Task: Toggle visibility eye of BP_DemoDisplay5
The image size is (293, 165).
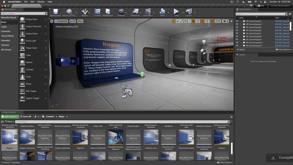Action: pyautogui.click(x=237, y=27)
